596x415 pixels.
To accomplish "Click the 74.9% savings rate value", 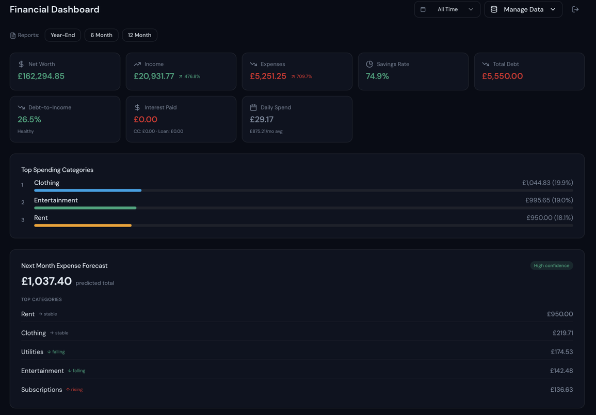I will pyautogui.click(x=377, y=76).
